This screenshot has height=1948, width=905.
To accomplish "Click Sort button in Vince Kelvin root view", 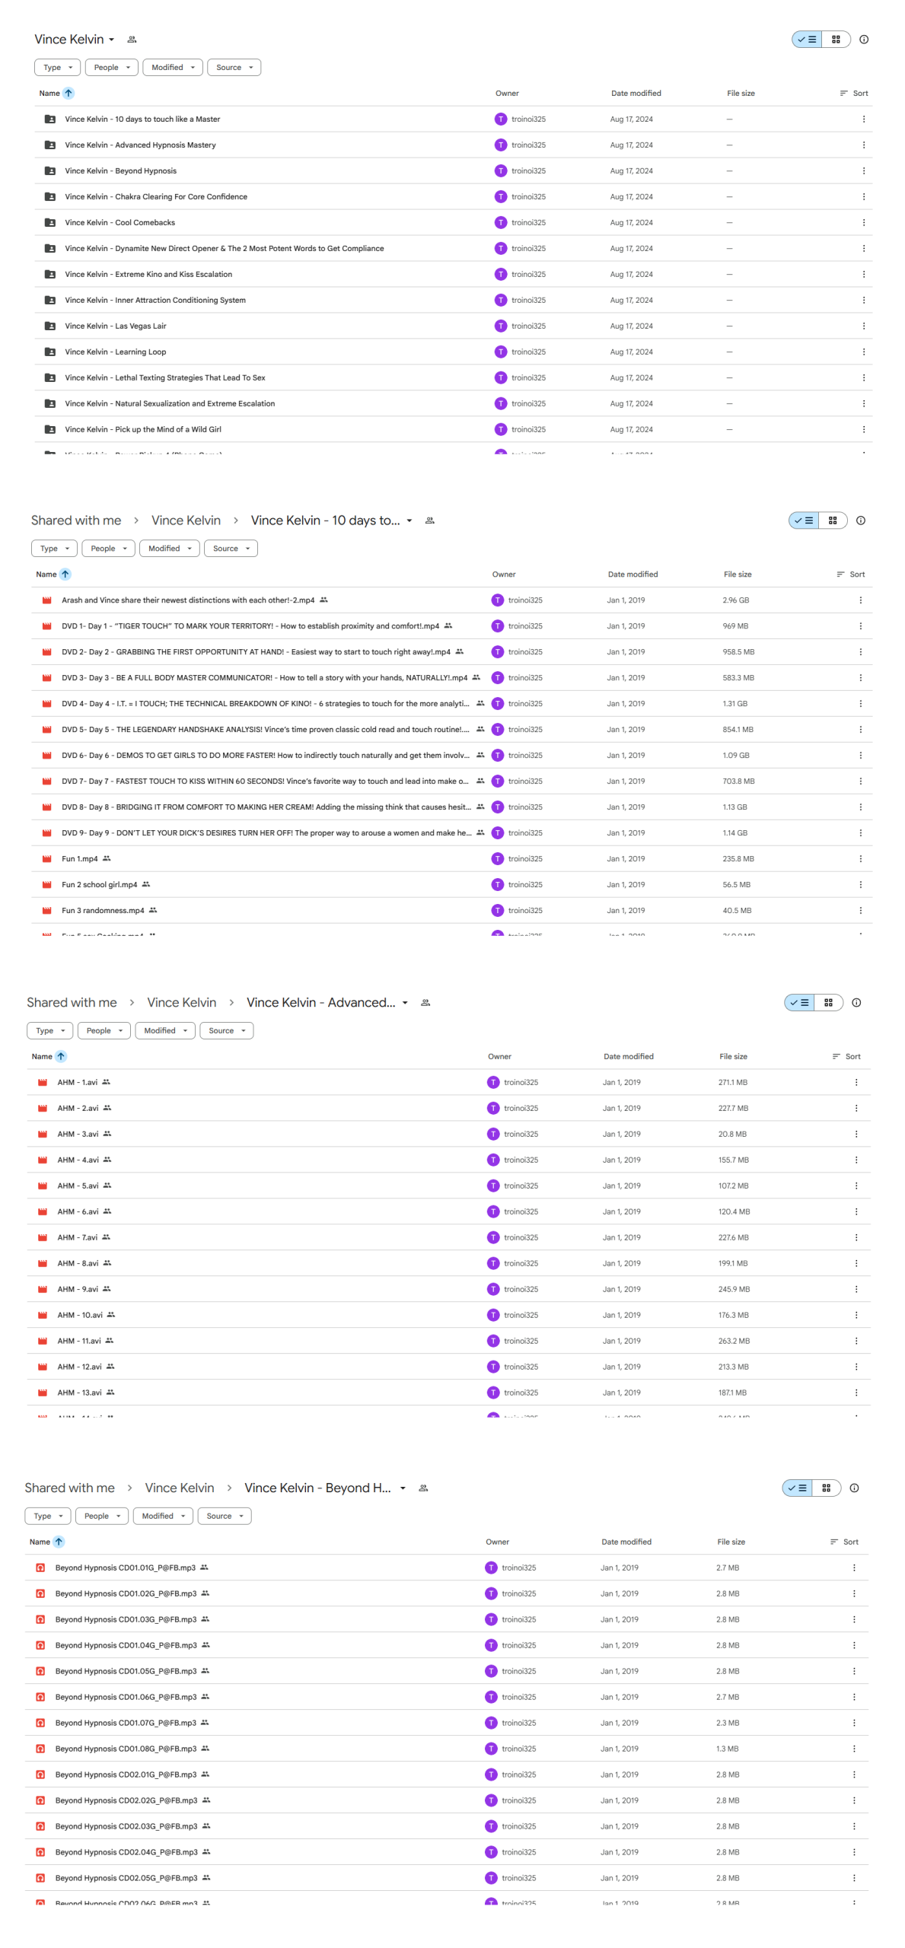I will pyautogui.click(x=853, y=93).
